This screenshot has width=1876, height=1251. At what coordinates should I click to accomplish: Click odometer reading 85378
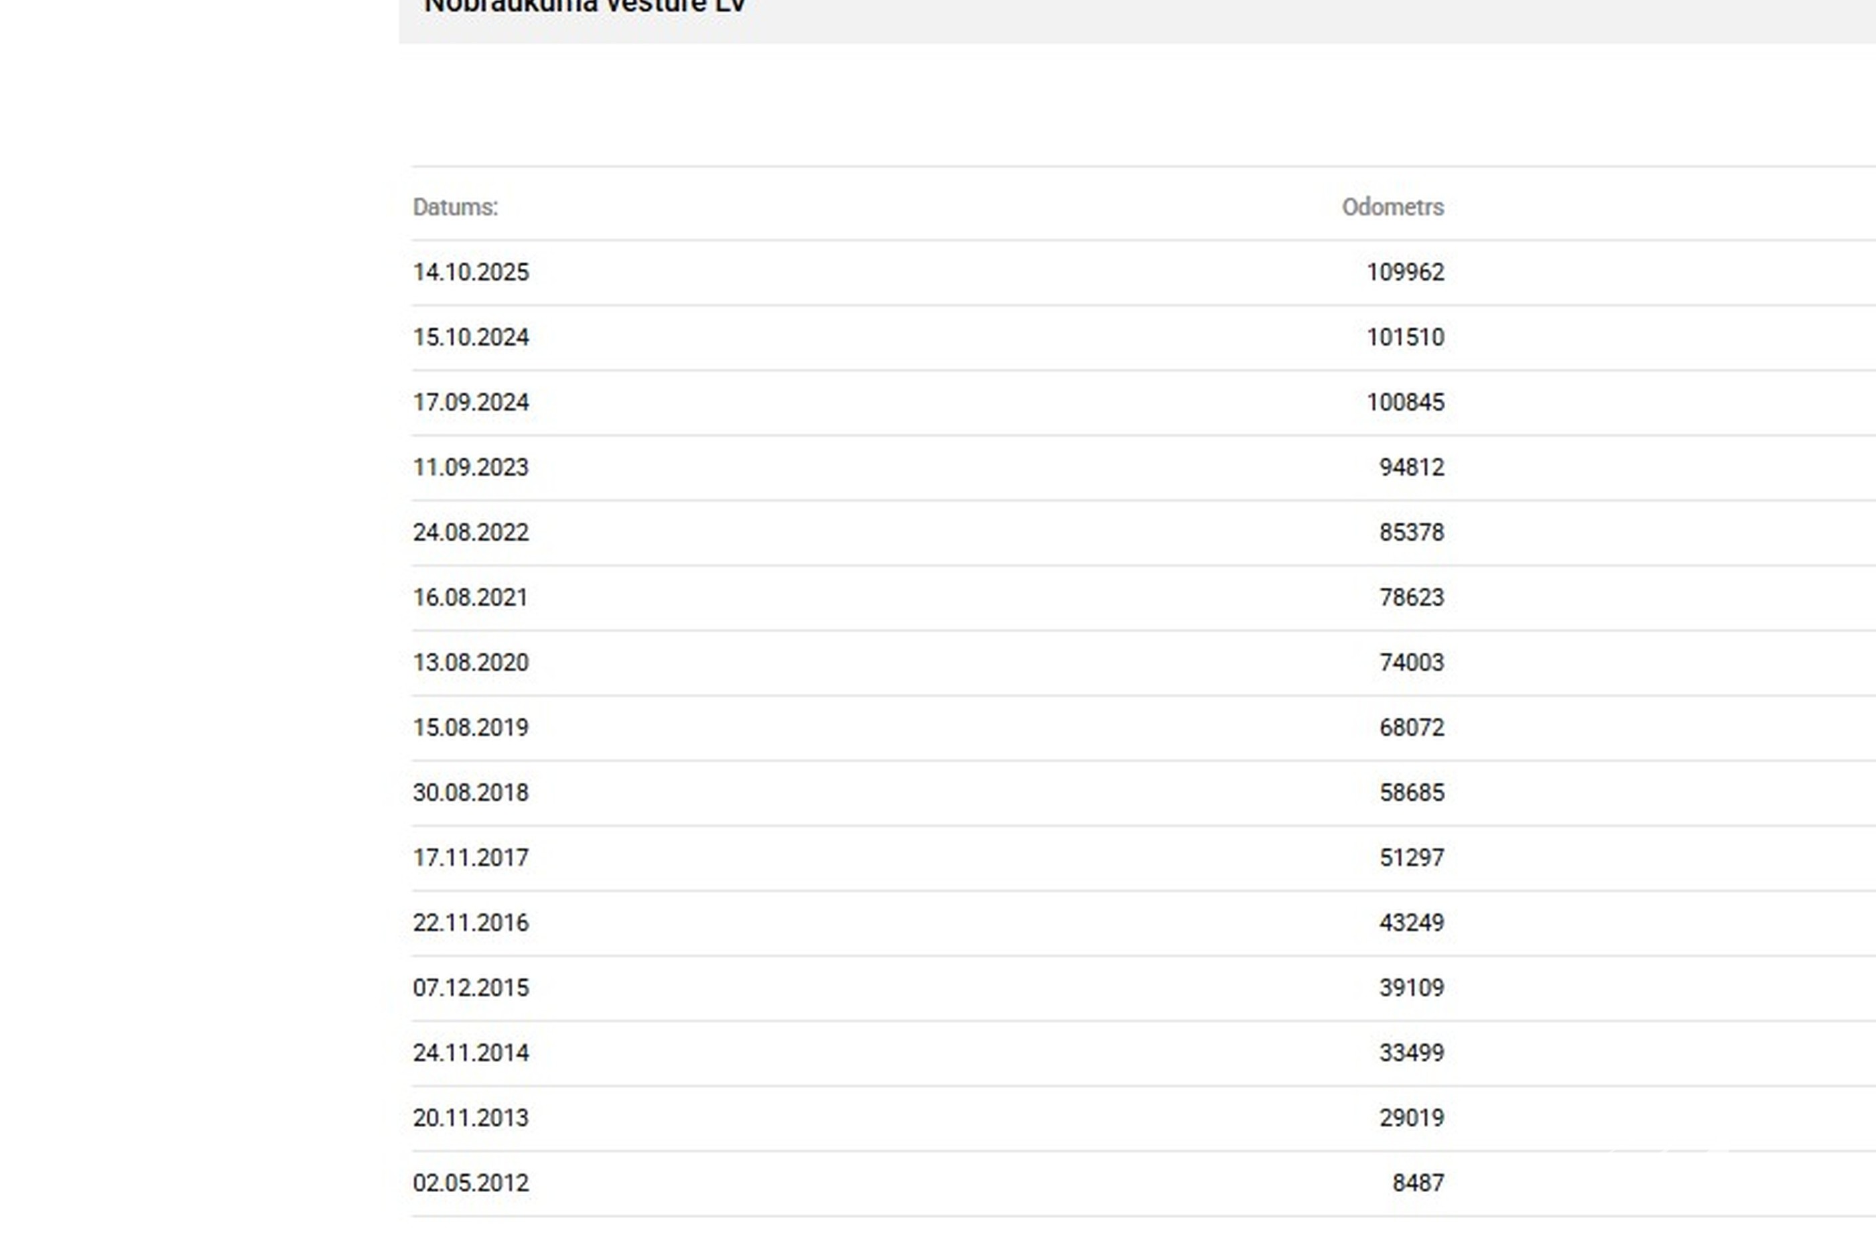coord(1411,532)
